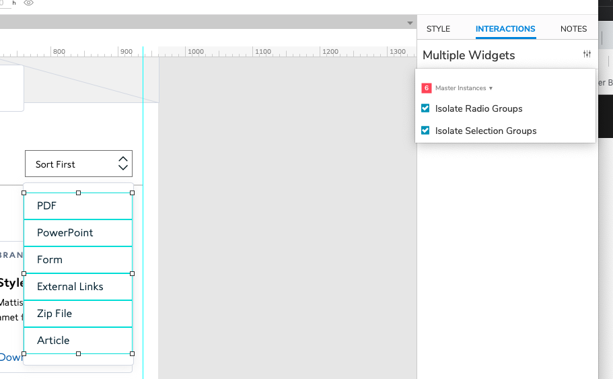Switch to the Interactions tab
This screenshot has width=613, height=379.
click(505, 29)
